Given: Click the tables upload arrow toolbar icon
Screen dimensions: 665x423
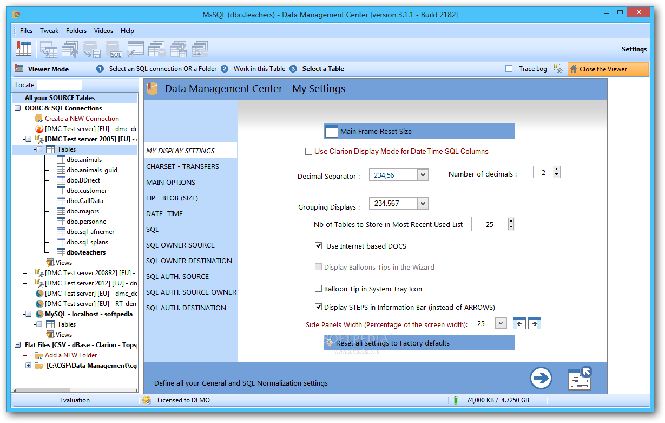Looking at the screenshot, I should [x=70, y=49].
